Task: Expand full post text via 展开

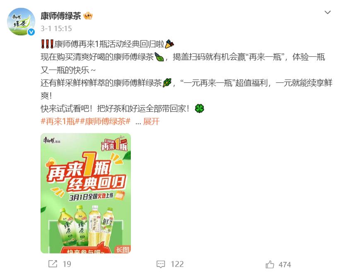Action: (152, 121)
